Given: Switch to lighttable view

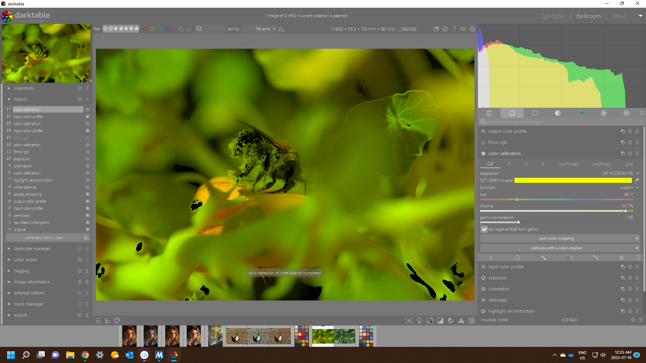Looking at the screenshot, I should pyautogui.click(x=553, y=16).
